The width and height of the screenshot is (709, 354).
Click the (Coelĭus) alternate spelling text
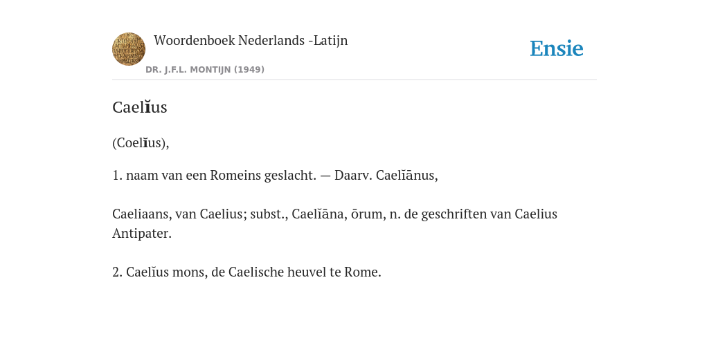pyautogui.click(x=138, y=142)
